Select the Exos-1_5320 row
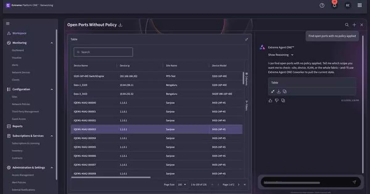The width and height of the screenshot is (370, 194). point(157,85)
